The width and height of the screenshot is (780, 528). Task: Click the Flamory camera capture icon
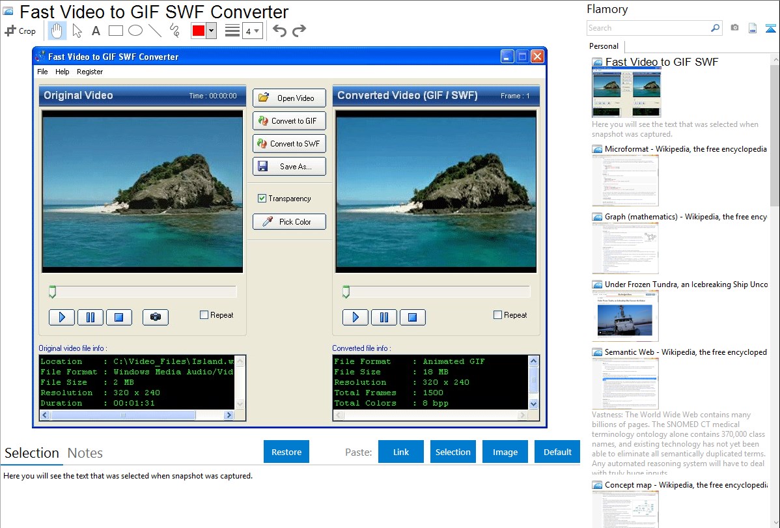click(734, 28)
